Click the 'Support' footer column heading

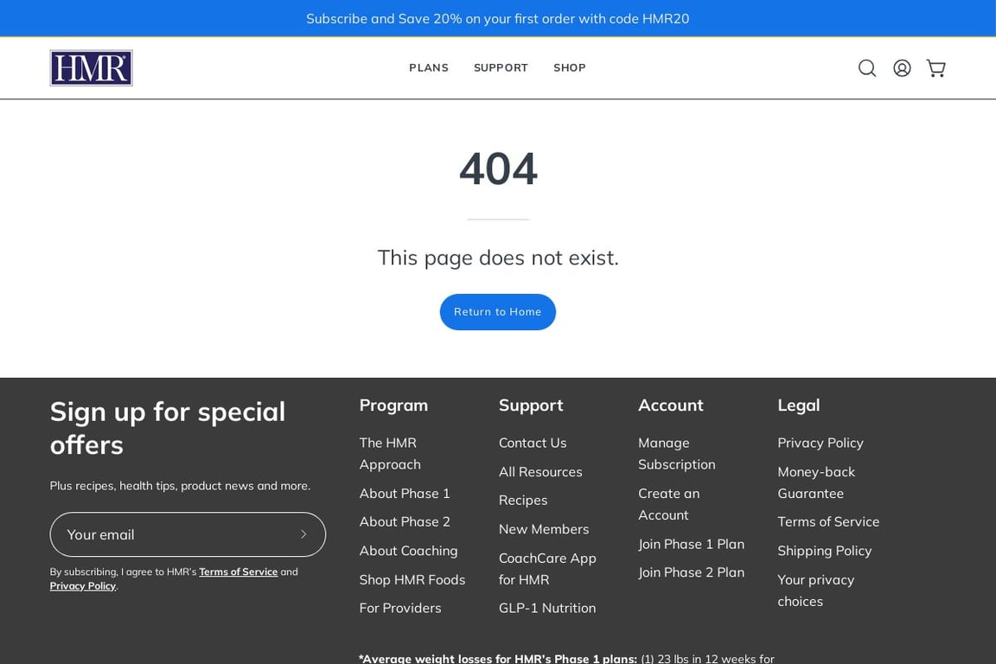(531, 405)
